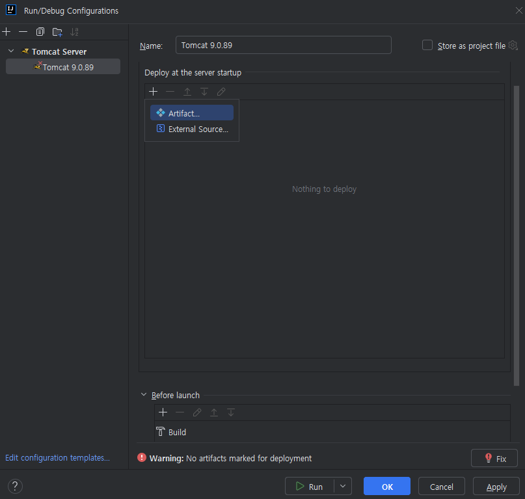Image resolution: width=525 pixels, height=499 pixels.
Task: Collapse the Before launch section
Action: pyautogui.click(x=144, y=395)
